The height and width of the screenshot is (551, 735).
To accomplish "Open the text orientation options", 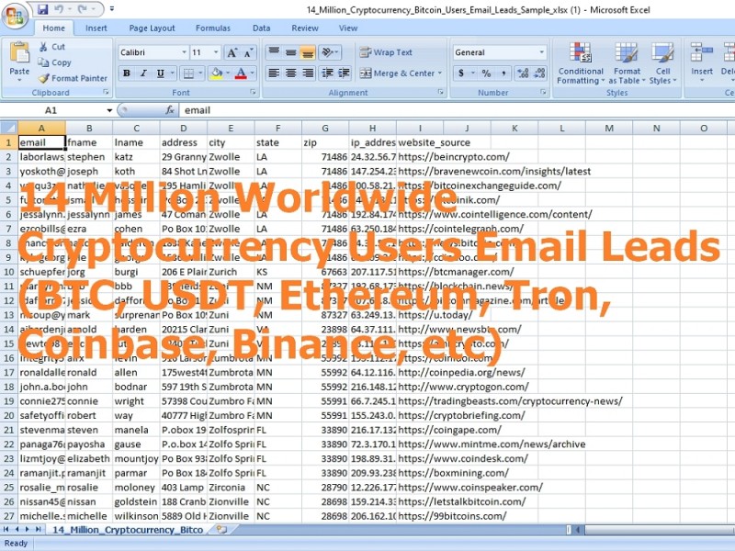I will pyautogui.click(x=330, y=52).
